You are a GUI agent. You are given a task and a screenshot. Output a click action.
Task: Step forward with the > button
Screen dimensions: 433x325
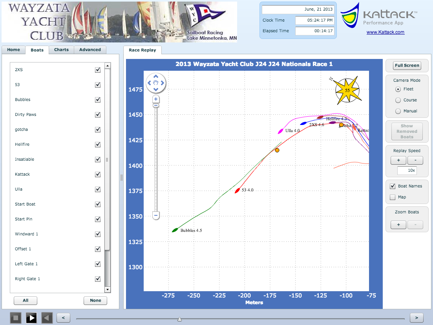(417, 318)
